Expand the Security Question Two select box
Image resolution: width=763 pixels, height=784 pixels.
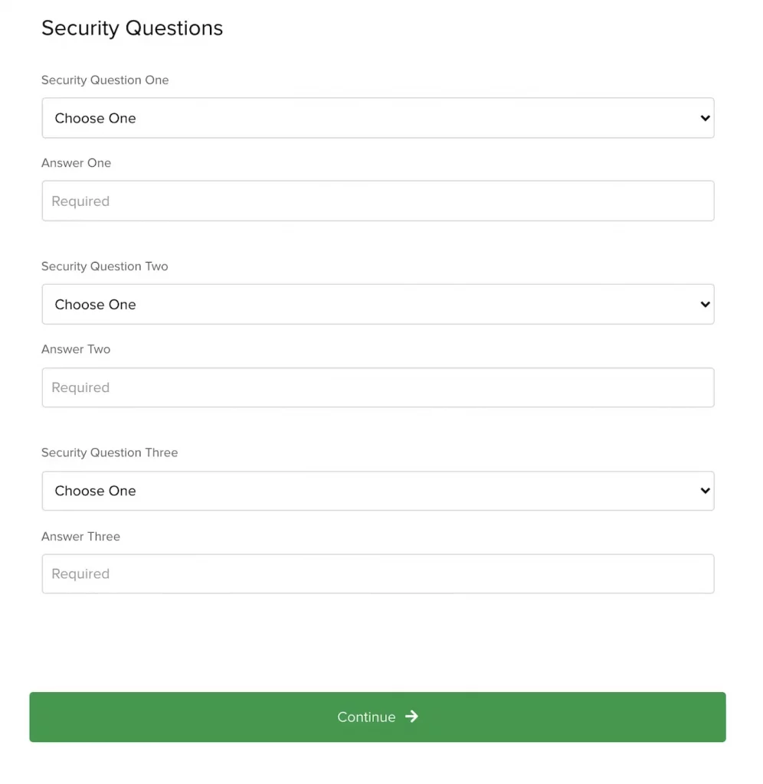click(x=378, y=305)
